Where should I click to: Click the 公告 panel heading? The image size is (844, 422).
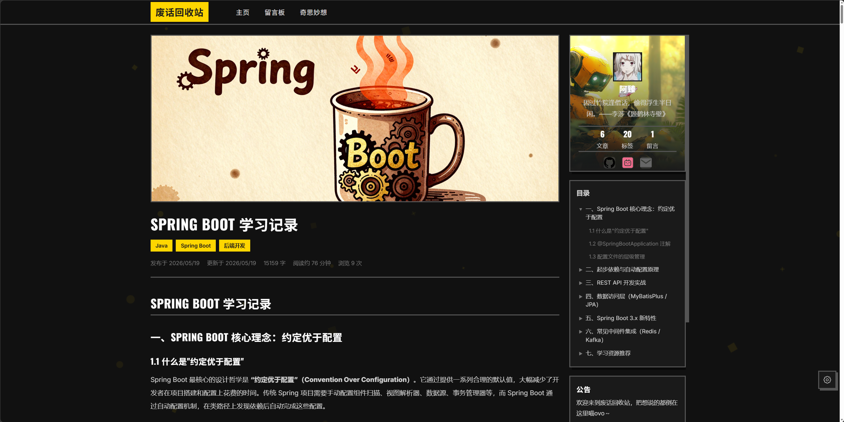(x=583, y=390)
